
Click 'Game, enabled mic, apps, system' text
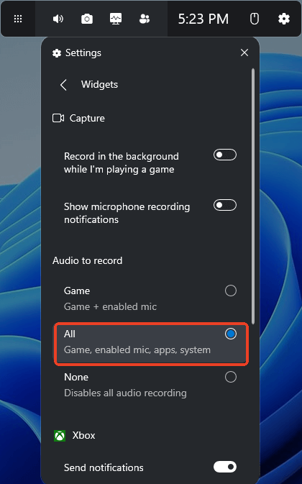coord(137,350)
